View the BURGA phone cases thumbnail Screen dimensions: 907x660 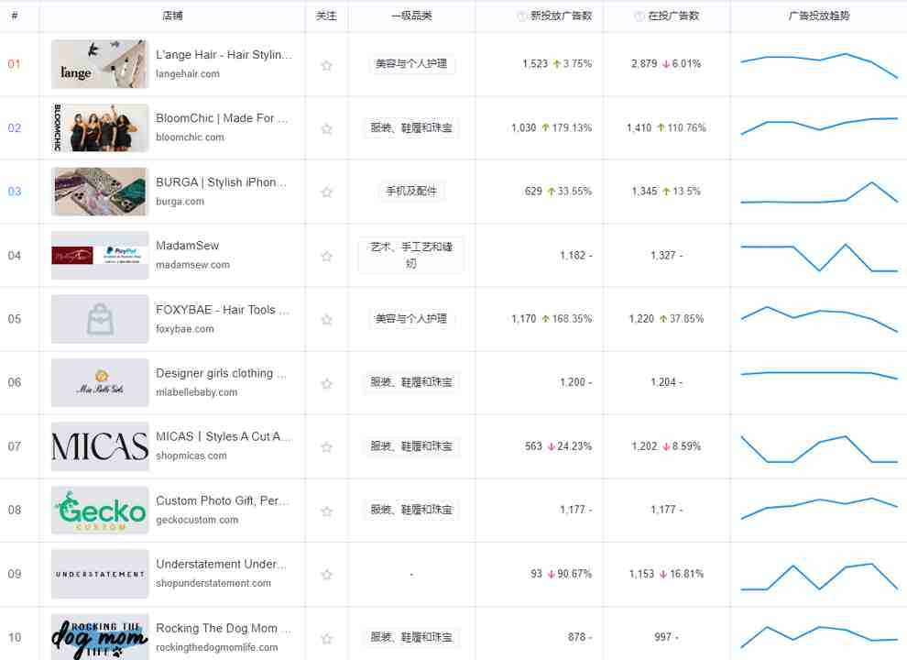point(100,192)
